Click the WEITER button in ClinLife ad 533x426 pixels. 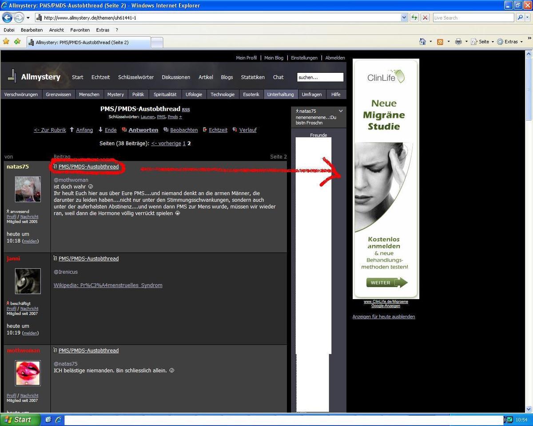tap(387, 283)
